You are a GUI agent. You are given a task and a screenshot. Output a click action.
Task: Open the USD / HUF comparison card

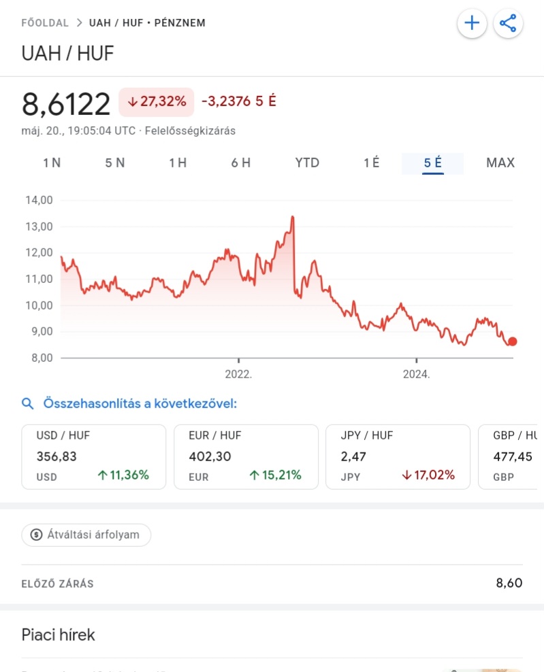point(93,457)
